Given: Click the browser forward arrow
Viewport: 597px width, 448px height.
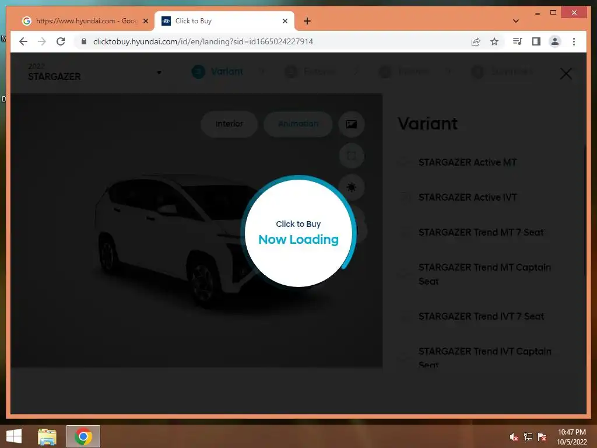Looking at the screenshot, I should [x=42, y=41].
